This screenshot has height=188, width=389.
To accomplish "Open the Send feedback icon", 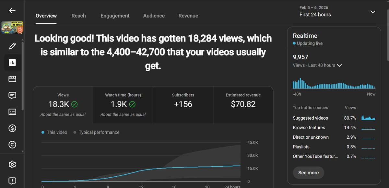I will coord(12,181).
